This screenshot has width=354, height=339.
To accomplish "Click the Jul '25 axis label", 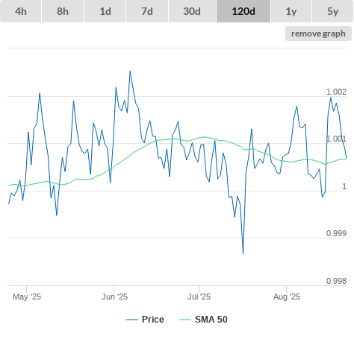I will pos(199,297).
